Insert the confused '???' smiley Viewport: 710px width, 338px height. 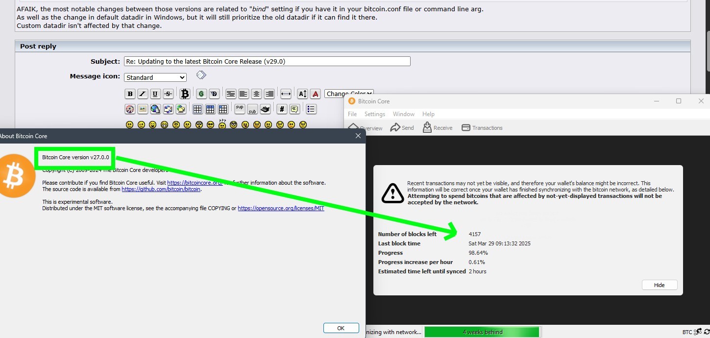222,124
